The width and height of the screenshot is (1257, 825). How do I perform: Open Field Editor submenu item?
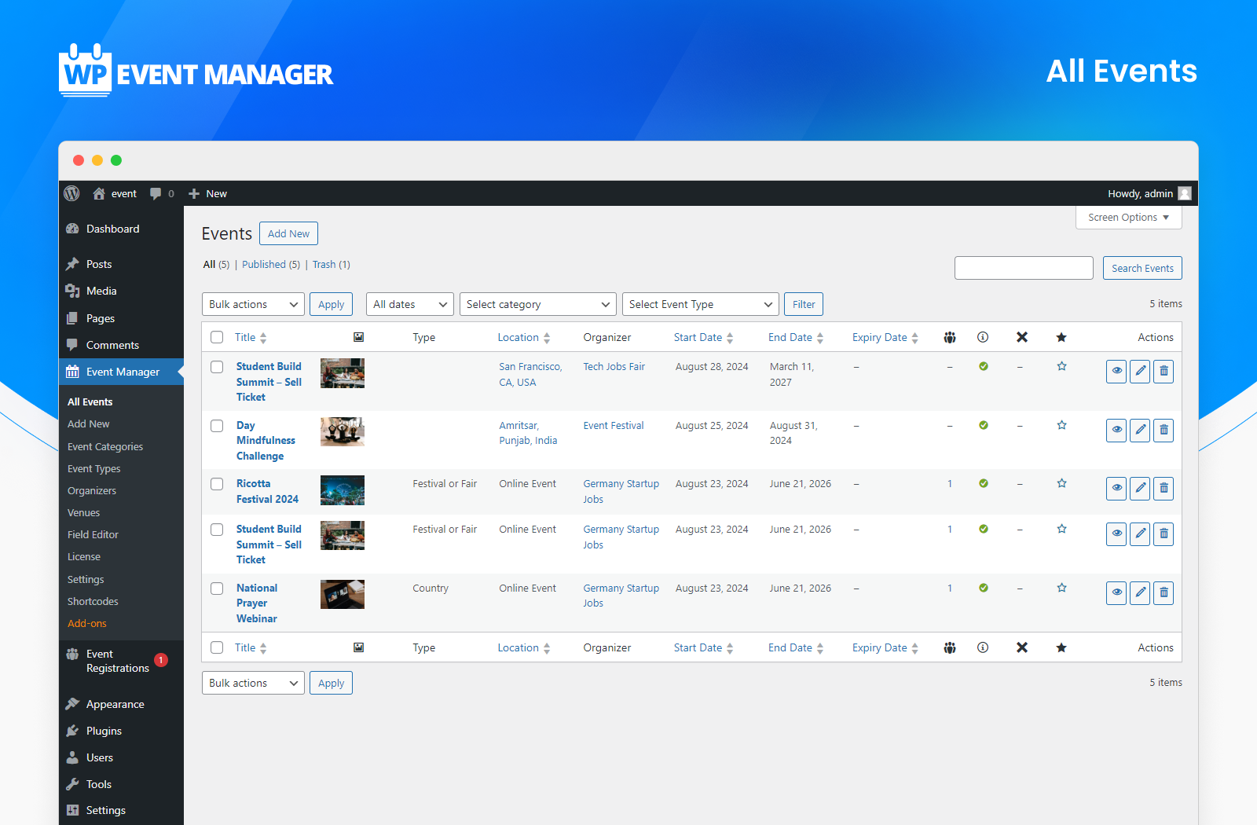[x=93, y=534]
